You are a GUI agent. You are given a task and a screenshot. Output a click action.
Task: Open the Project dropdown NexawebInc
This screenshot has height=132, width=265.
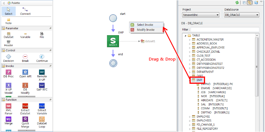click(x=201, y=15)
